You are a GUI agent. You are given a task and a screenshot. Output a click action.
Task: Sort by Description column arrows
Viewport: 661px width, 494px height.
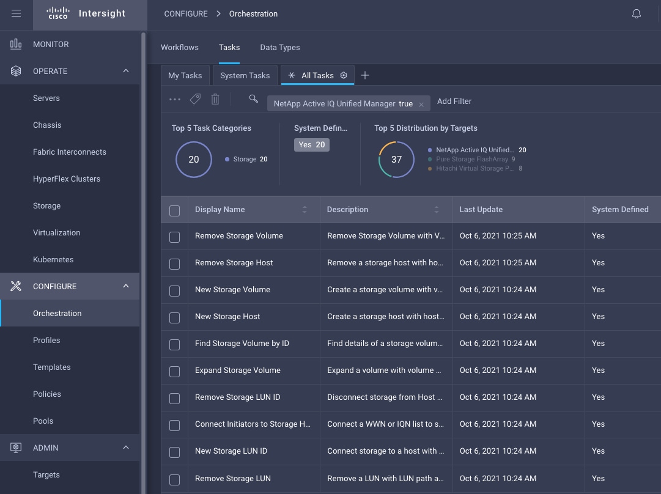click(437, 210)
